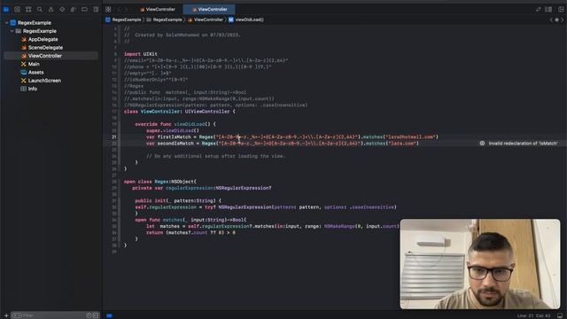Open the Issue navigator warning icon
Screen dimensions: 567x319
[x=50, y=10]
